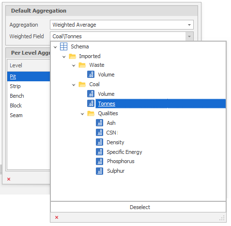The width and height of the screenshot is (231, 226).
Task: Collapse the Waste folder node
Action: (74, 65)
